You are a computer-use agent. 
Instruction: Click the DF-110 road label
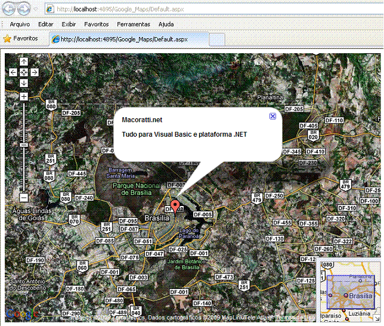[335, 120]
